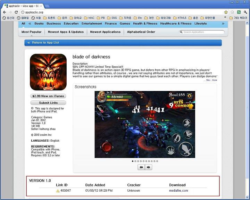Click the Search Applications field
This screenshot has width=250, height=200.
[202, 32]
